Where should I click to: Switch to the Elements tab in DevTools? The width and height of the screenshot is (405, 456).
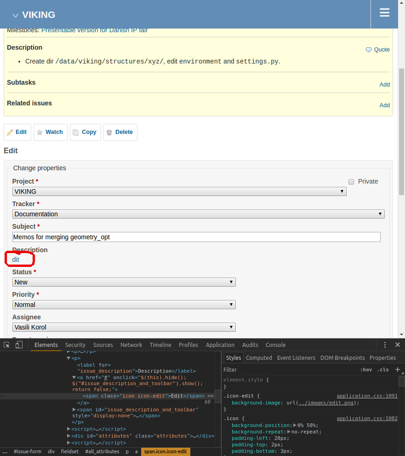pos(46,345)
